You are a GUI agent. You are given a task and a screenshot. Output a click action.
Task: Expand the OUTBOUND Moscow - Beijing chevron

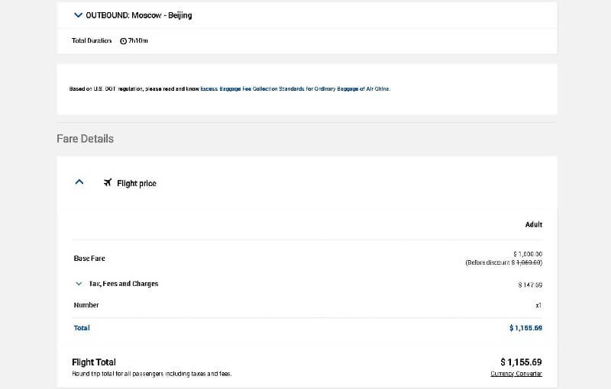pos(78,15)
